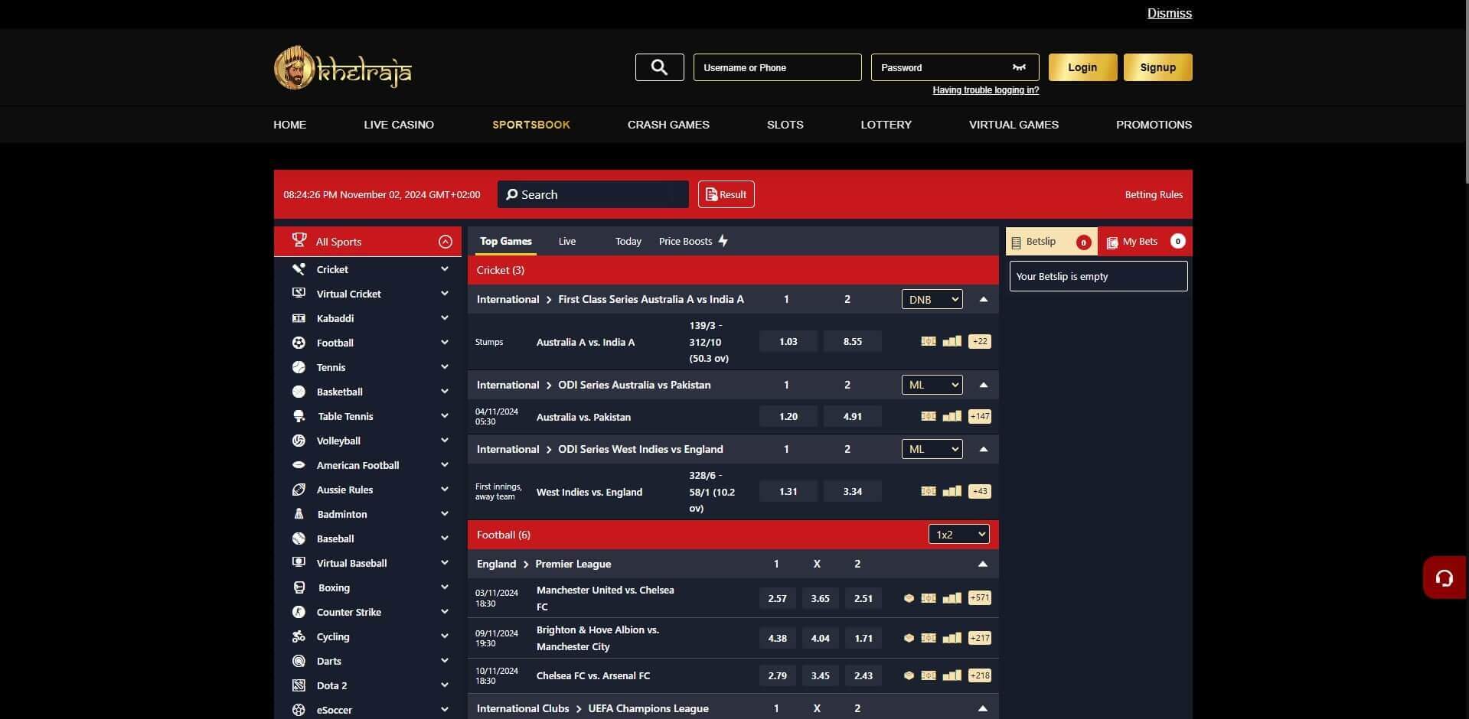Viewport: 1469px width, 719px height.
Task: Open the Football 1x2 market dropdown
Action: (x=958, y=534)
